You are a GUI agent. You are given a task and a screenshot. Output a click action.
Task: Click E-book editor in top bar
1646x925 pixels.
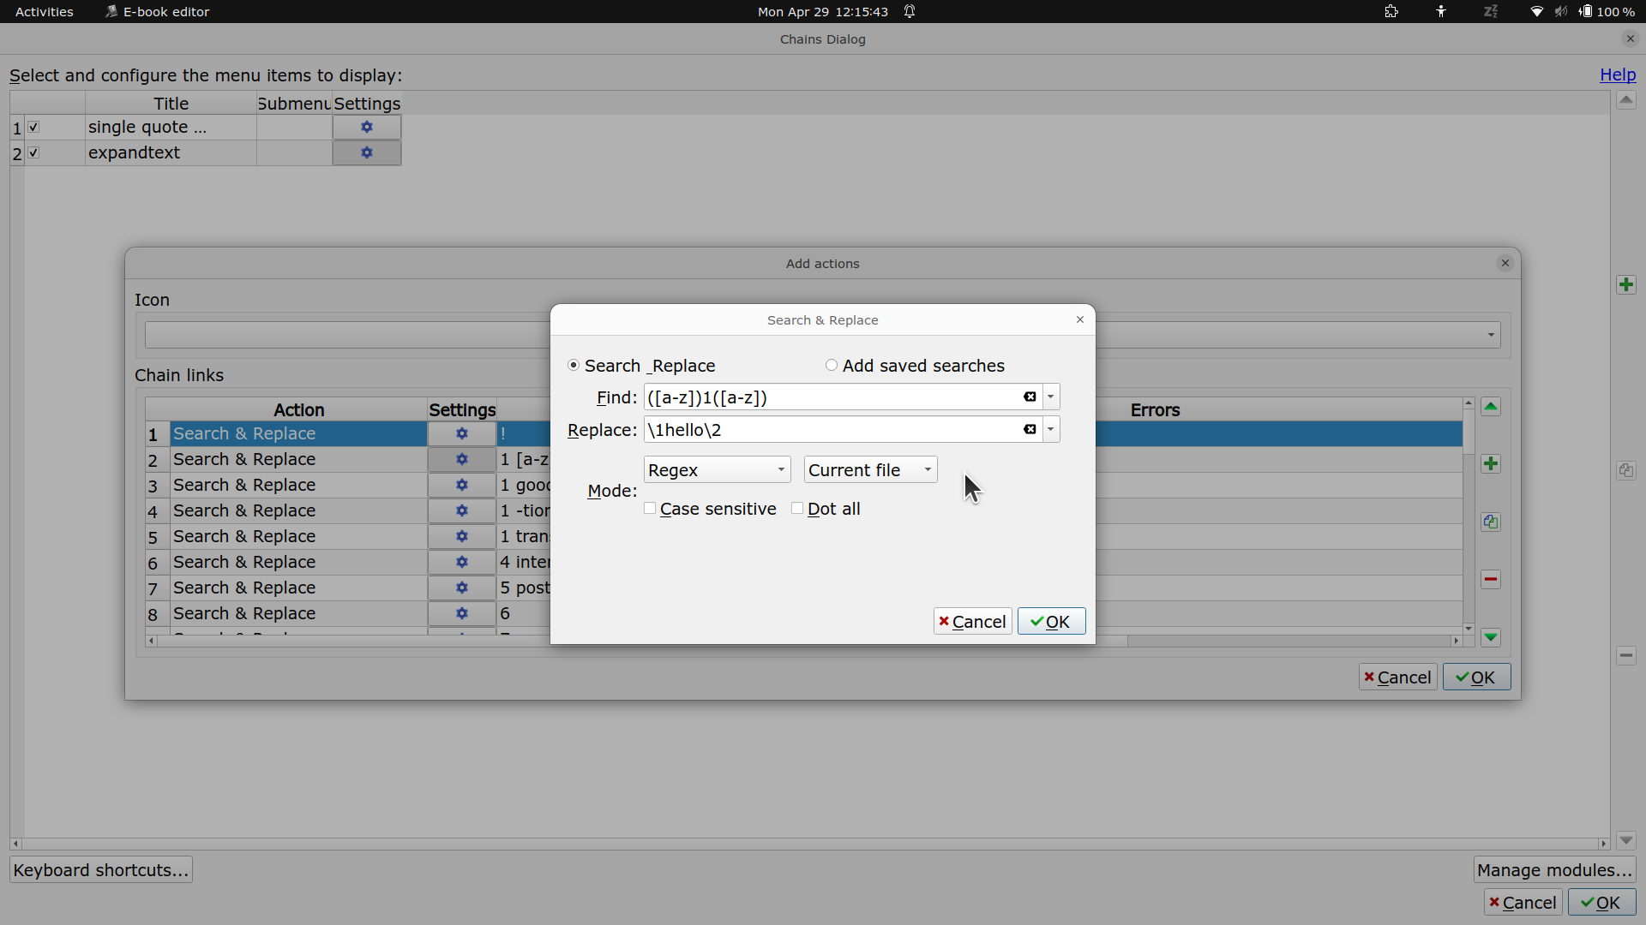pyautogui.click(x=165, y=11)
